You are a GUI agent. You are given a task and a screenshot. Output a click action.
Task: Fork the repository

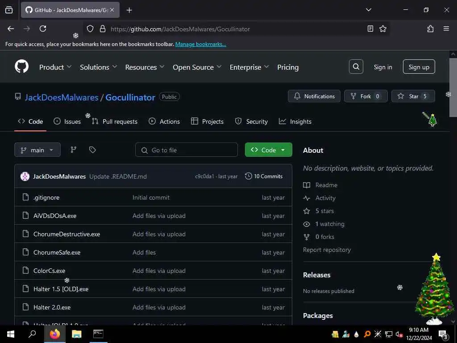pos(366,96)
